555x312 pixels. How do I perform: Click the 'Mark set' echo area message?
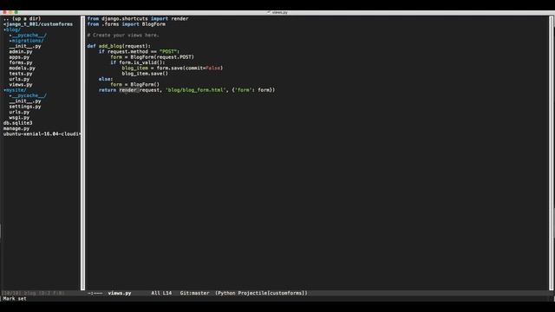tap(15, 298)
